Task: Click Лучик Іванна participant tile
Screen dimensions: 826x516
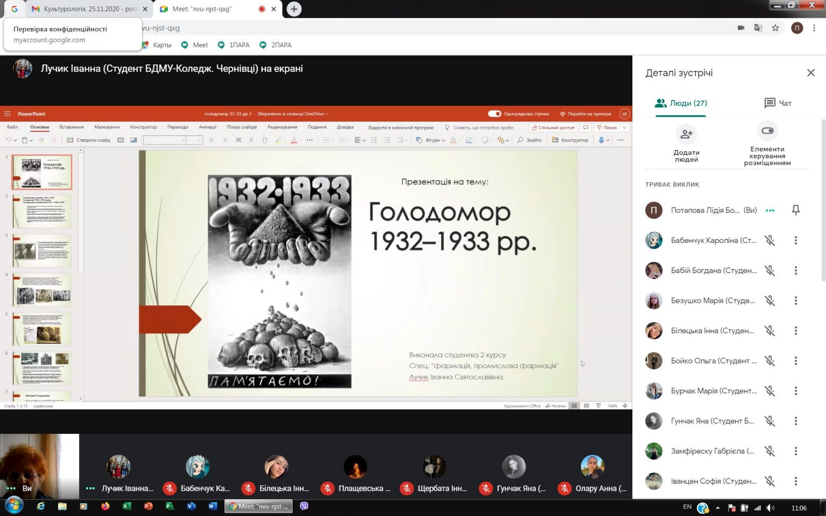Action: coord(118,468)
